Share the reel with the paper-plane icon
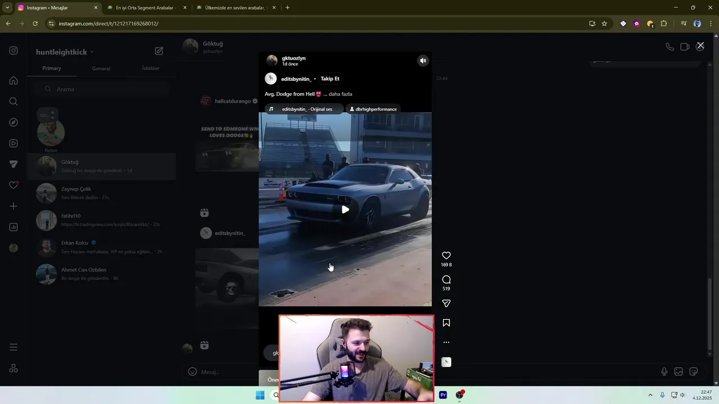This screenshot has height=404, width=719. pyautogui.click(x=446, y=304)
